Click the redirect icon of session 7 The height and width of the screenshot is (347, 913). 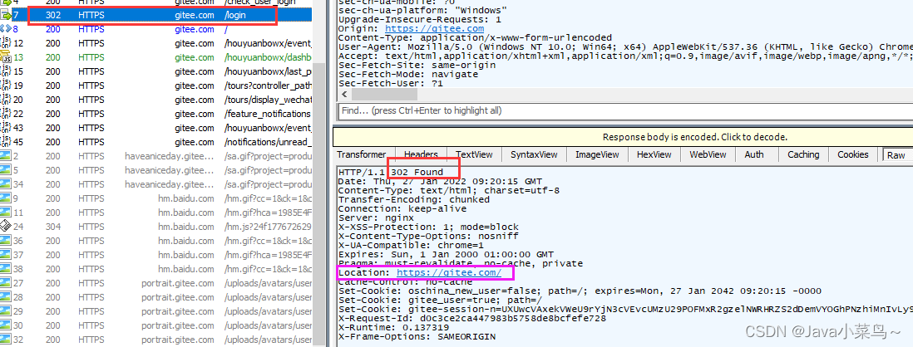6,15
